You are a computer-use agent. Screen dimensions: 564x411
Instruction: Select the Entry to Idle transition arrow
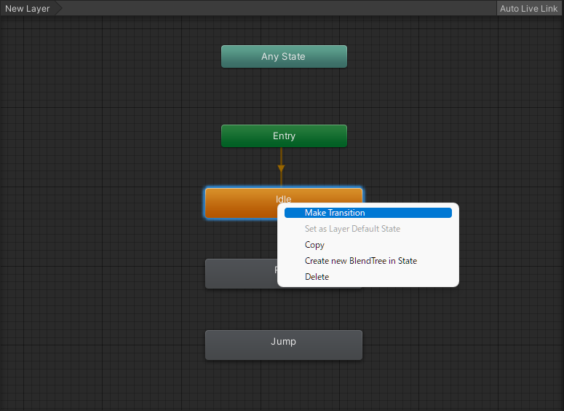point(282,168)
